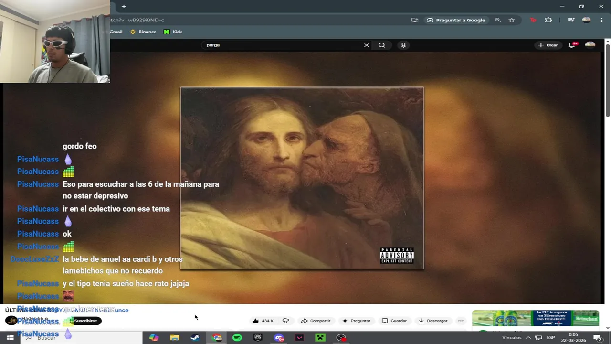Like the video with 434 K thumbs up
This screenshot has height=344, width=611.
263,321
